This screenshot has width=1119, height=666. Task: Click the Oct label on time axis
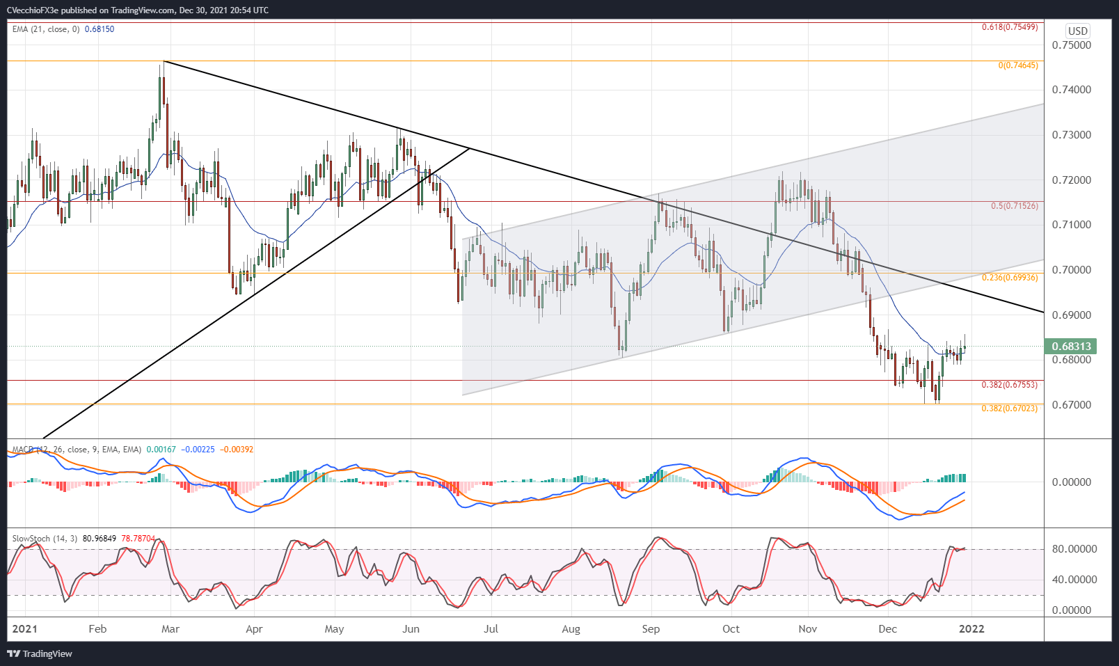click(731, 629)
